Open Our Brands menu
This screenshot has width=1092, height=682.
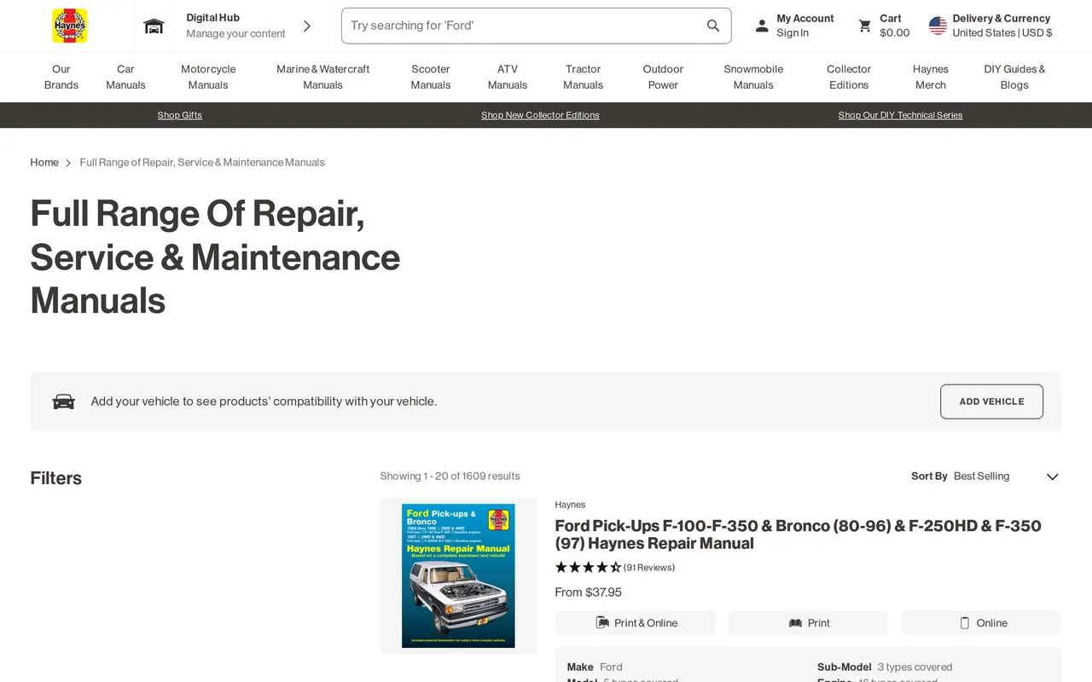point(61,77)
